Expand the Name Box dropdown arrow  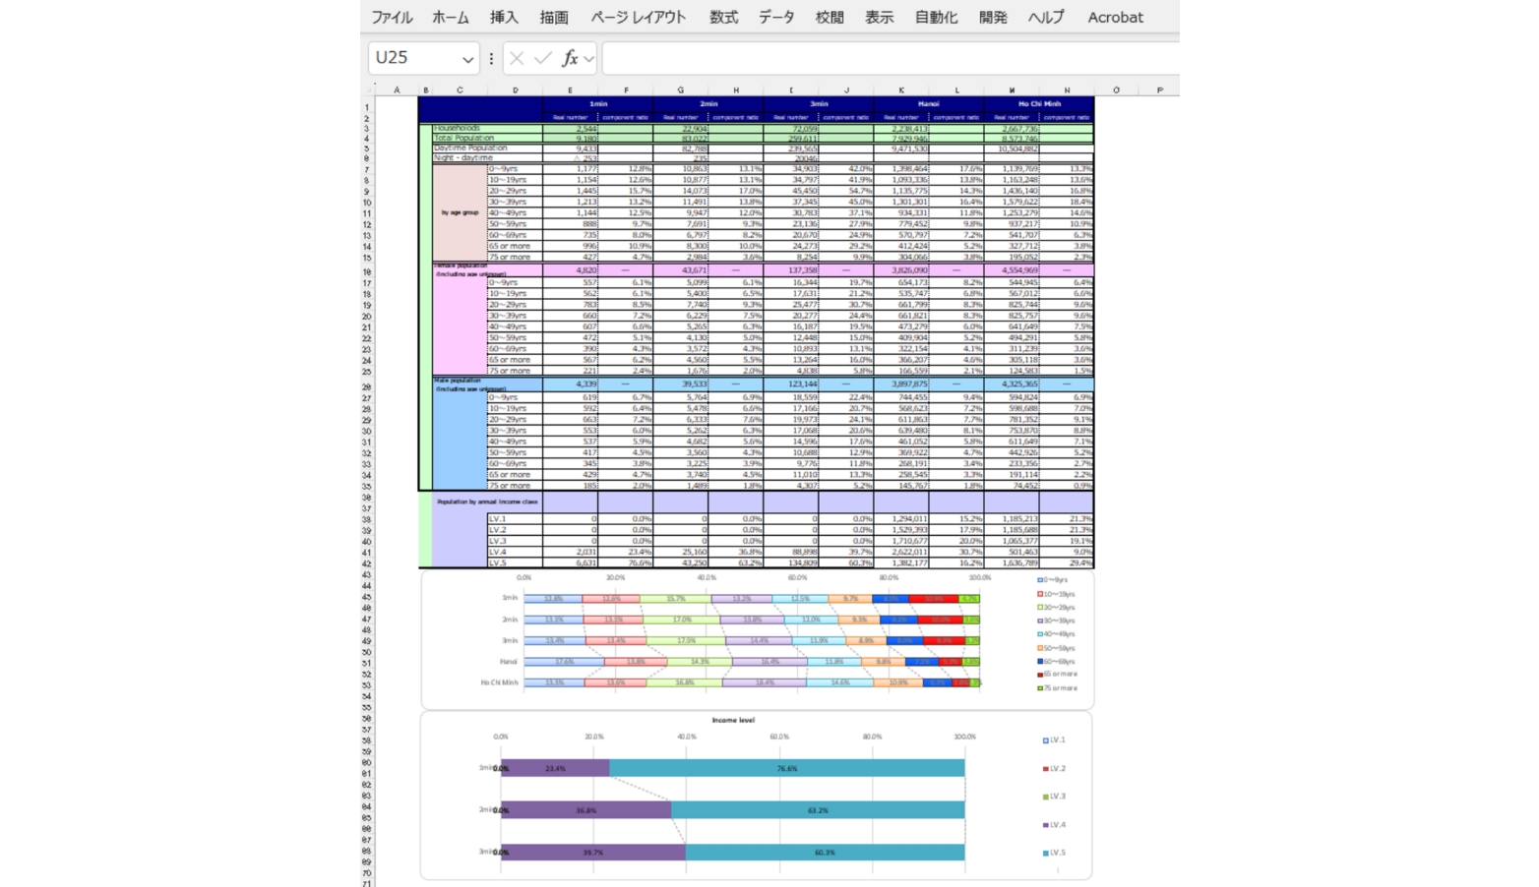pyautogui.click(x=467, y=60)
